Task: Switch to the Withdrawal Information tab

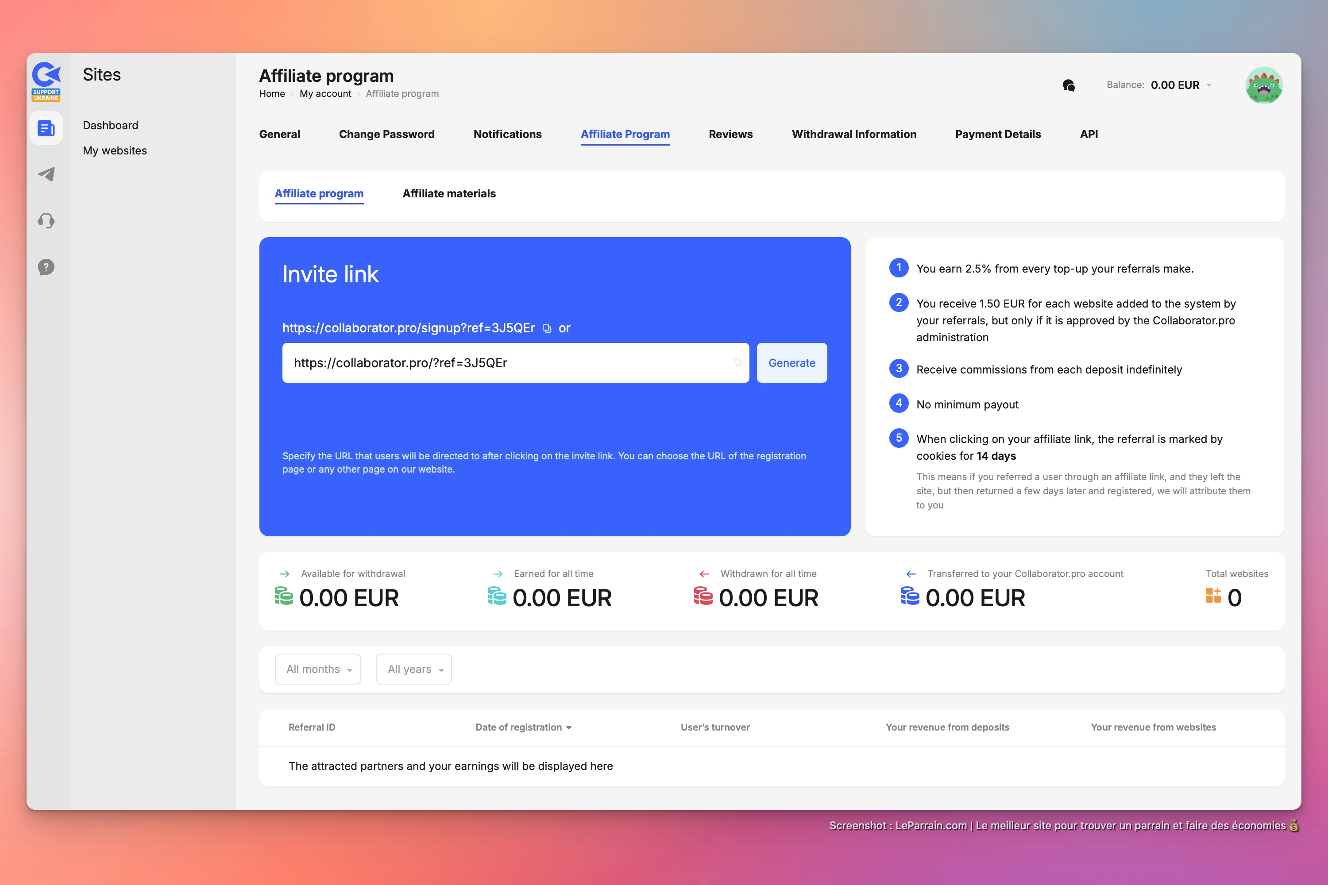Action: pyautogui.click(x=854, y=135)
